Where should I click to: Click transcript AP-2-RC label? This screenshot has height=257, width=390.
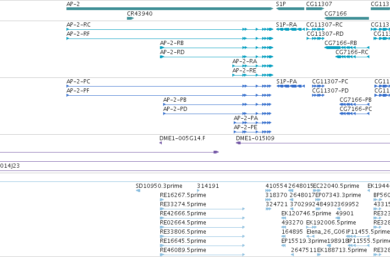coord(78,25)
